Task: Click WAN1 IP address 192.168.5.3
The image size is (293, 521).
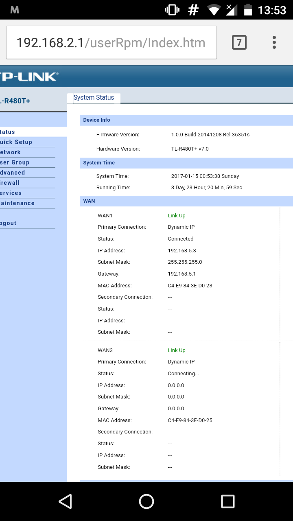Action: (182, 251)
